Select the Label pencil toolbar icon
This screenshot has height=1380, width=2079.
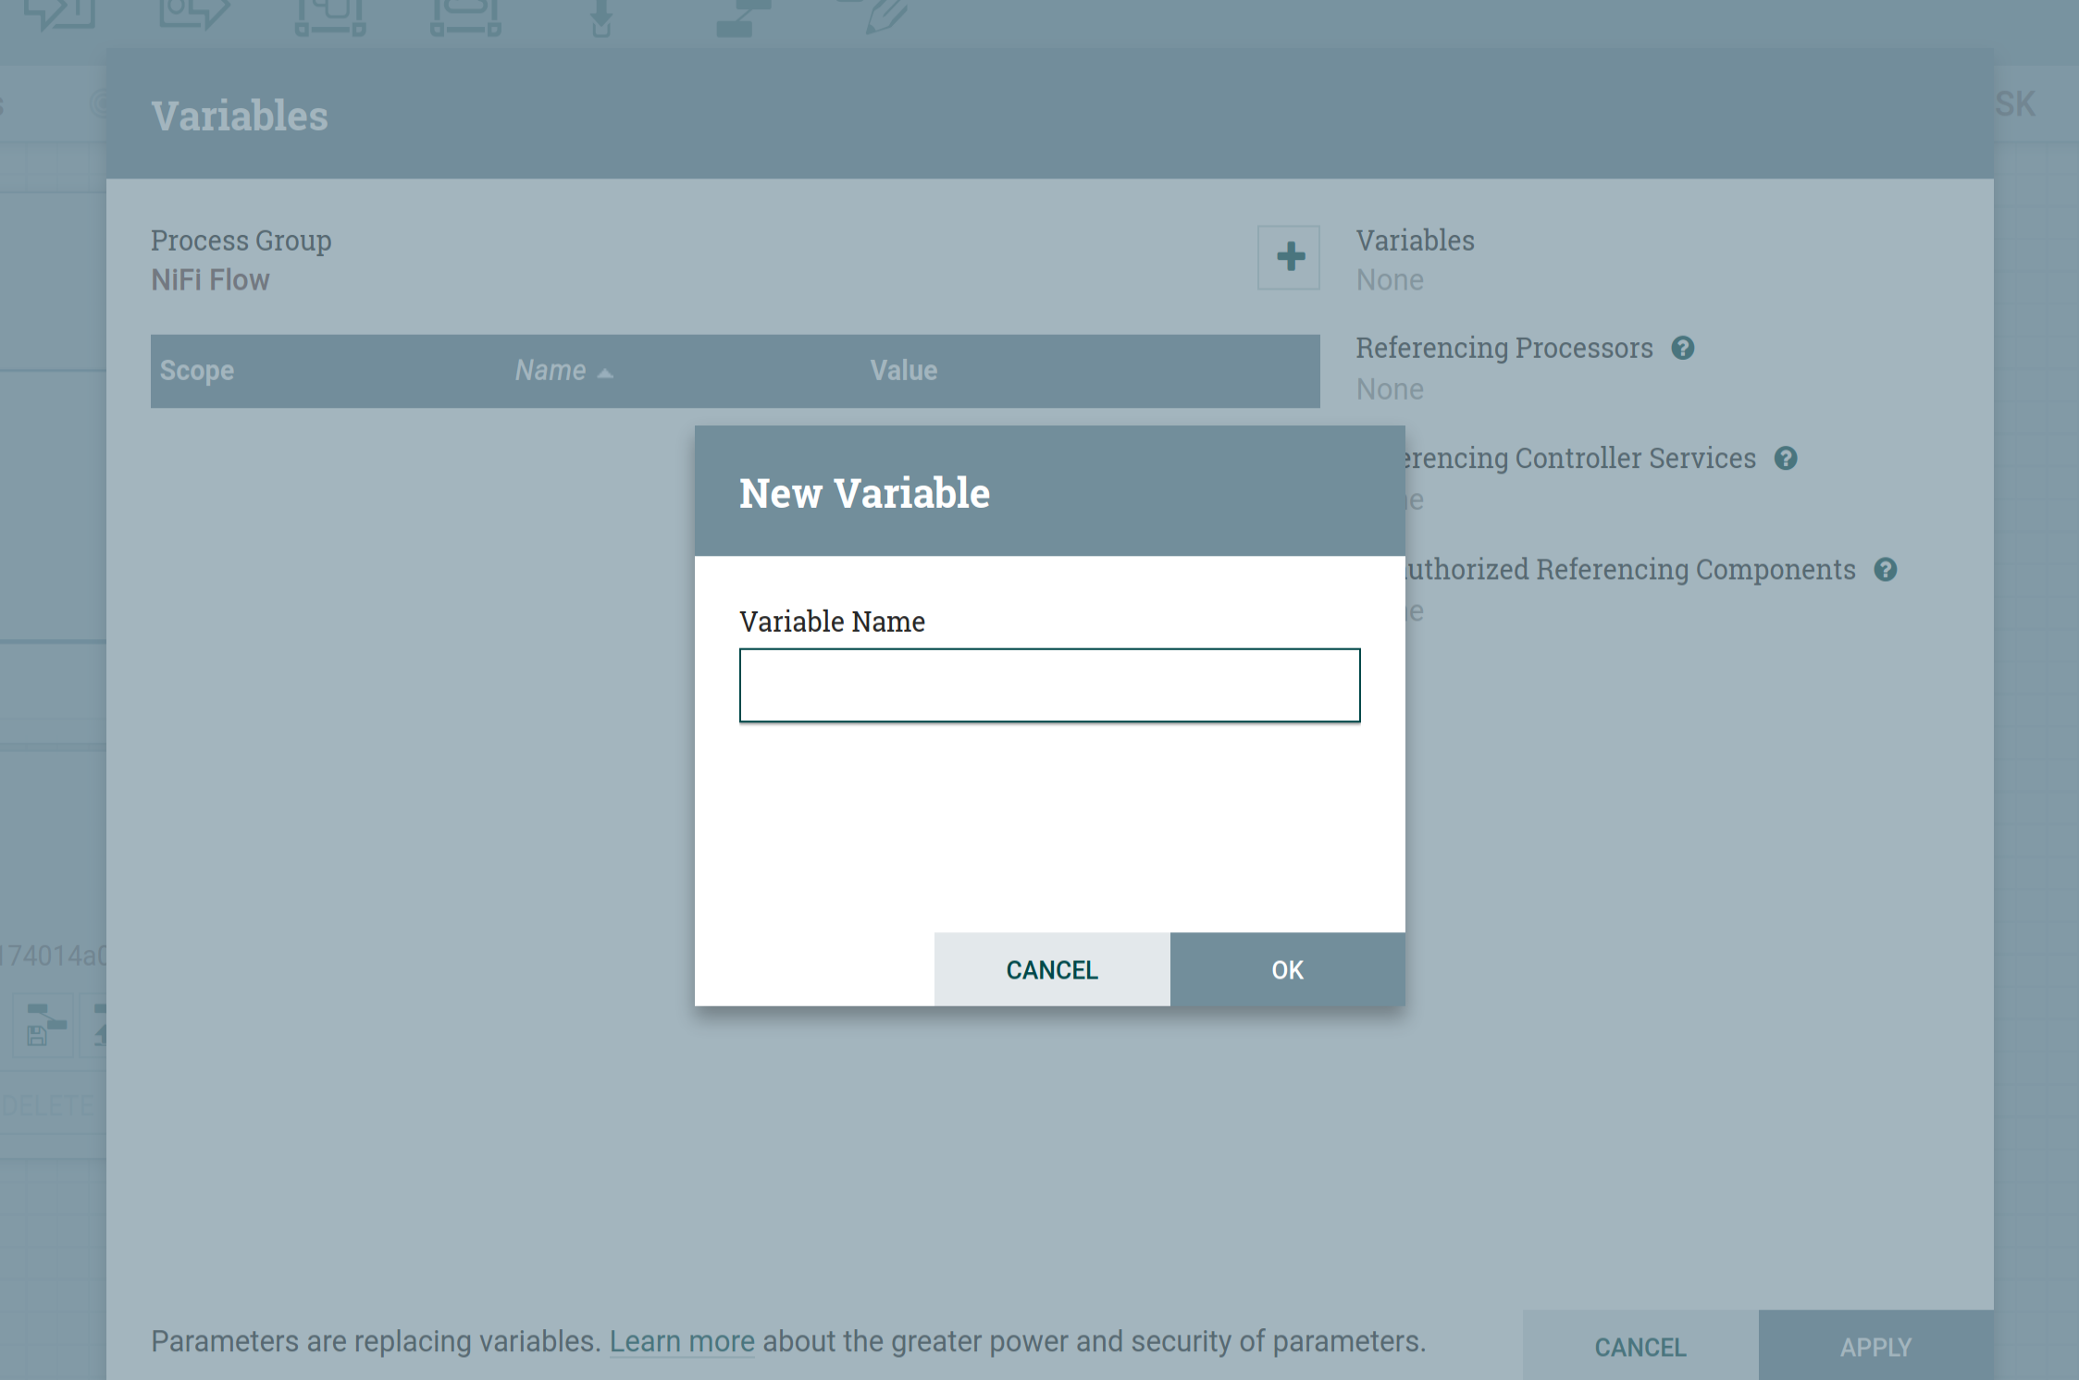tap(885, 15)
